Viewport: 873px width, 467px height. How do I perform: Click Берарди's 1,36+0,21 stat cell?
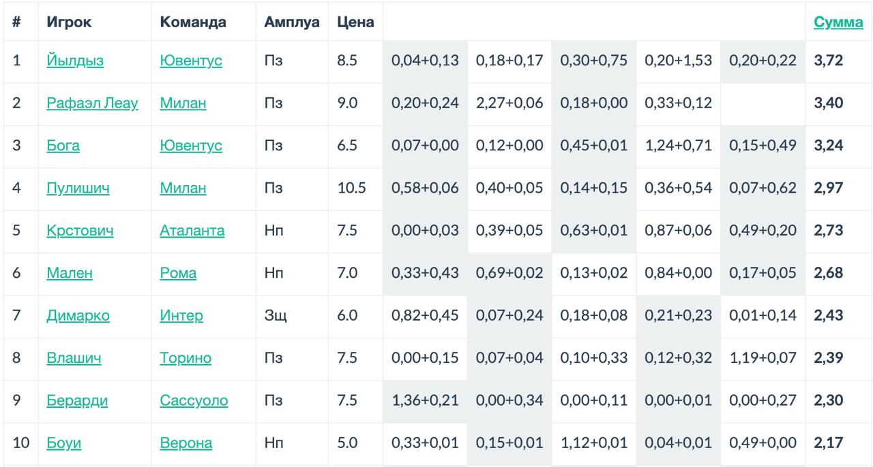click(425, 401)
